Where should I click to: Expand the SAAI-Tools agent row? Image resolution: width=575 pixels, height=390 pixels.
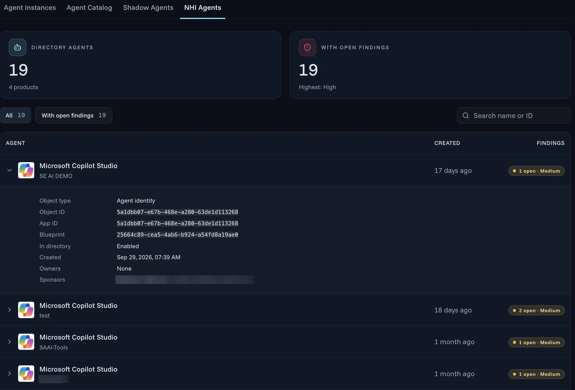[9, 342]
